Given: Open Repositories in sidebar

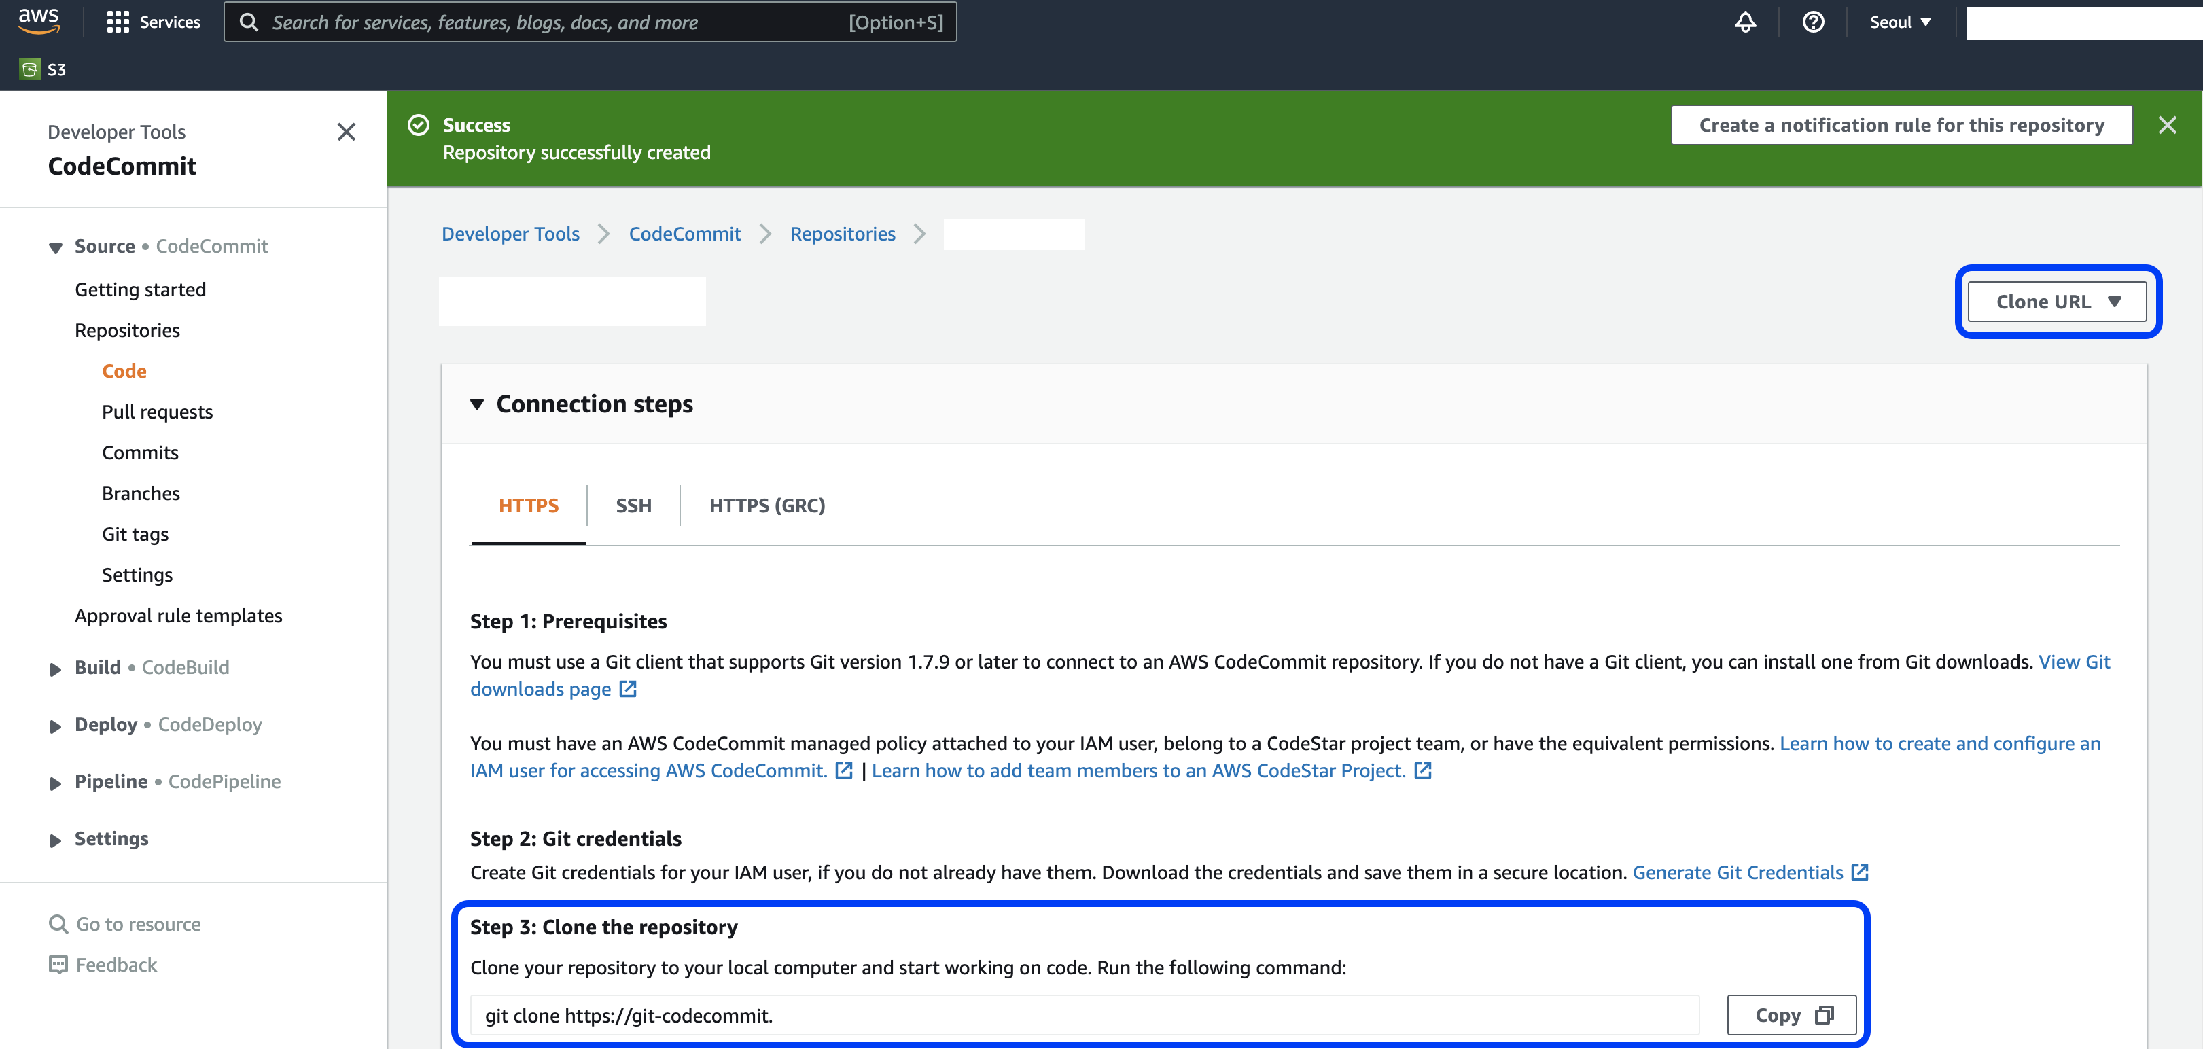Looking at the screenshot, I should [x=128, y=331].
